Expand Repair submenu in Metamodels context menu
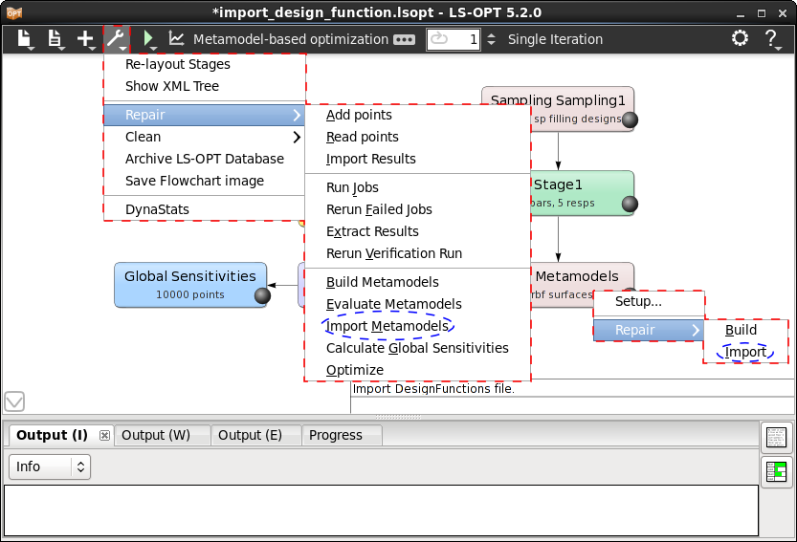 coord(649,330)
